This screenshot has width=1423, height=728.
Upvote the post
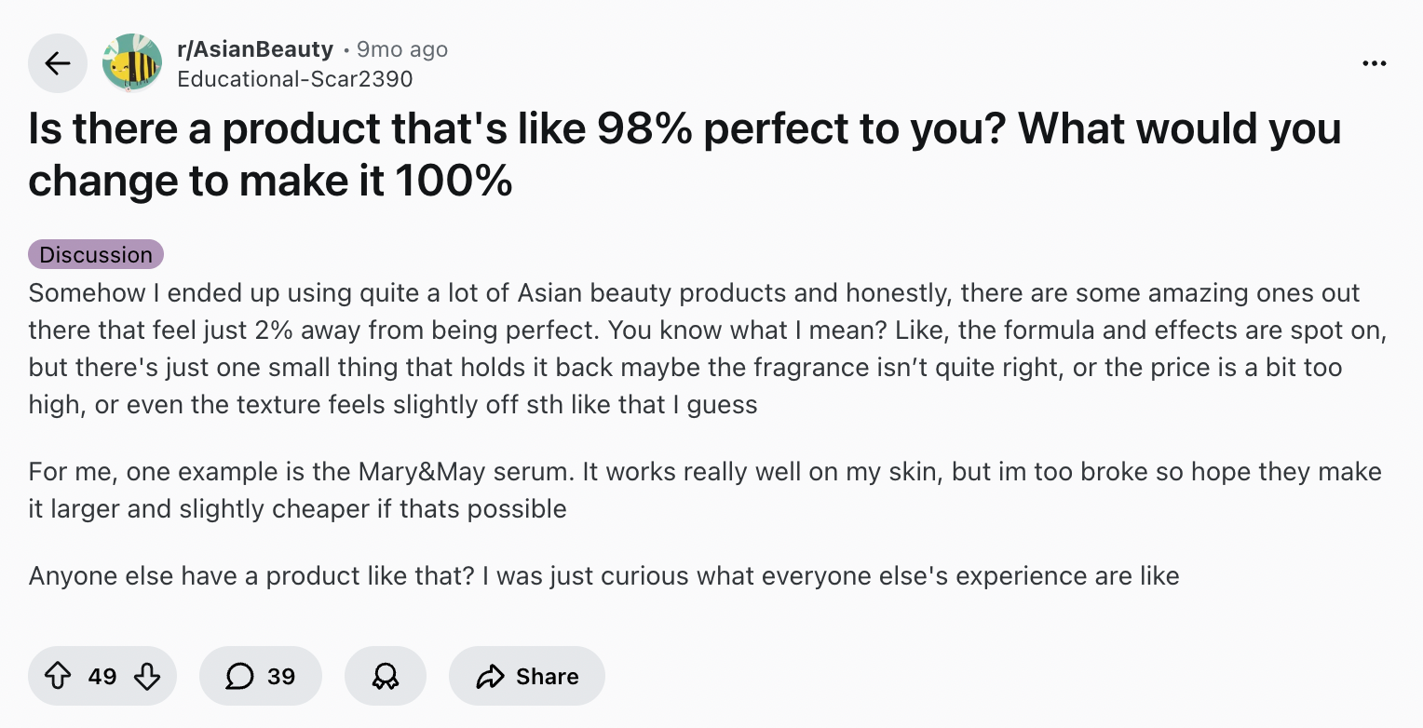pos(58,676)
